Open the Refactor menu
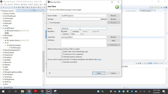The width and height of the screenshot is (168, 94). (17, 4)
